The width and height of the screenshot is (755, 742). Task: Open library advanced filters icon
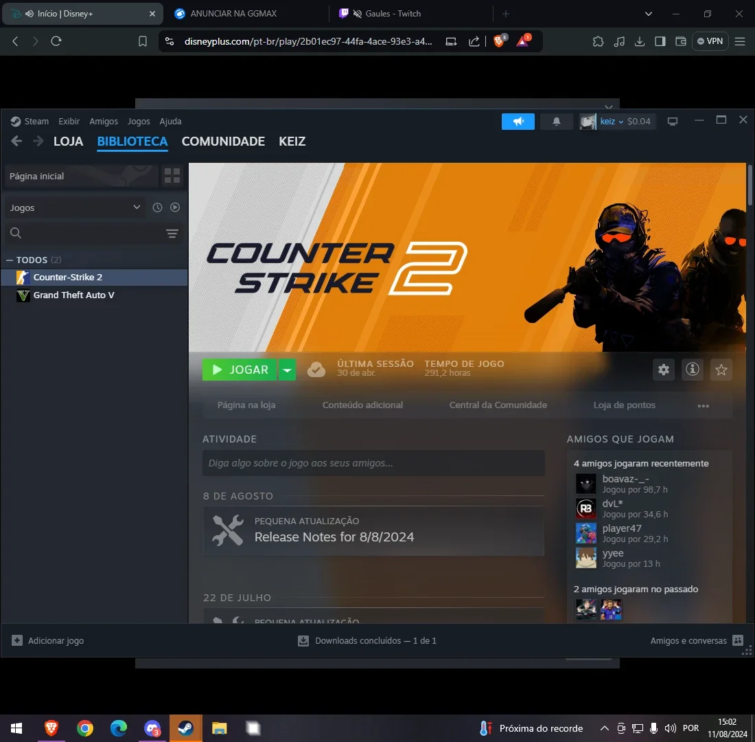coord(172,234)
